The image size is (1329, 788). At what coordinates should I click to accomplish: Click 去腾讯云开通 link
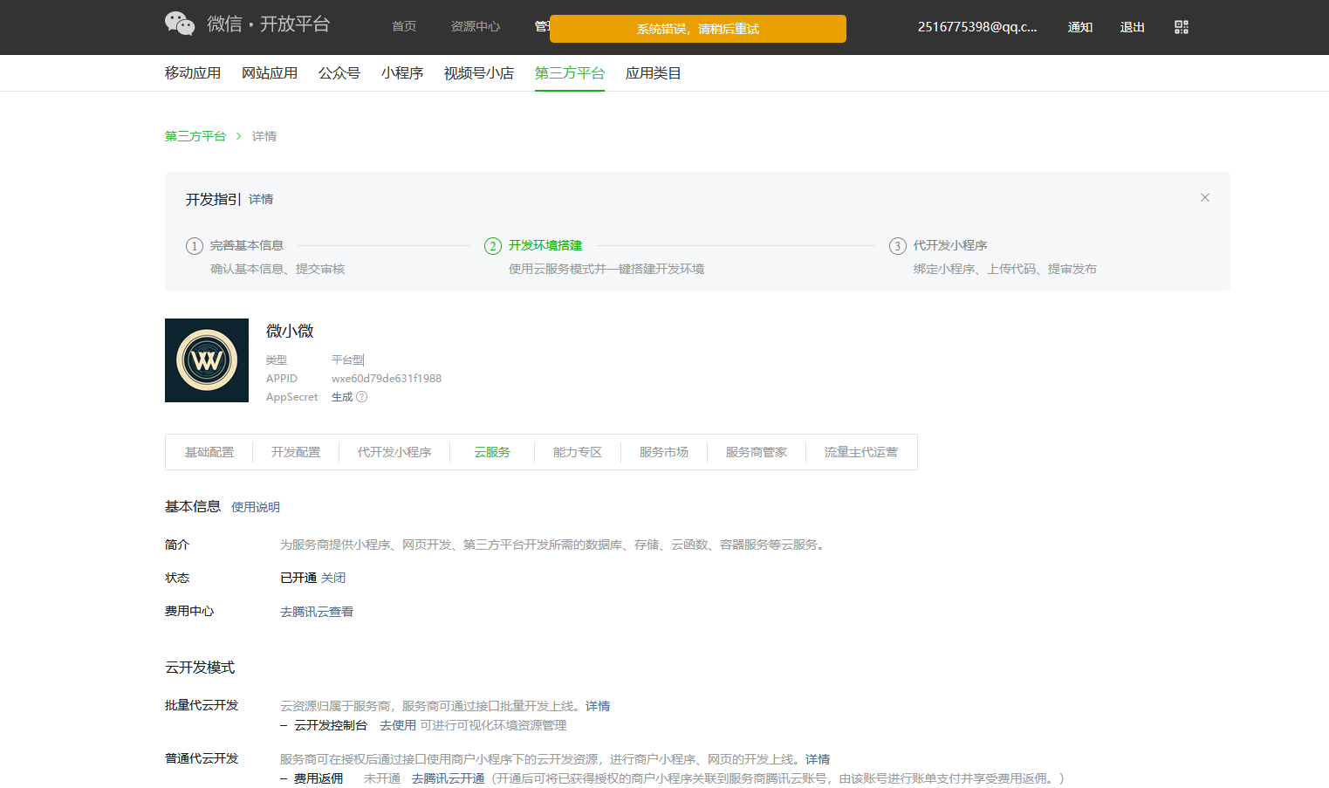[x=449, y=778]
